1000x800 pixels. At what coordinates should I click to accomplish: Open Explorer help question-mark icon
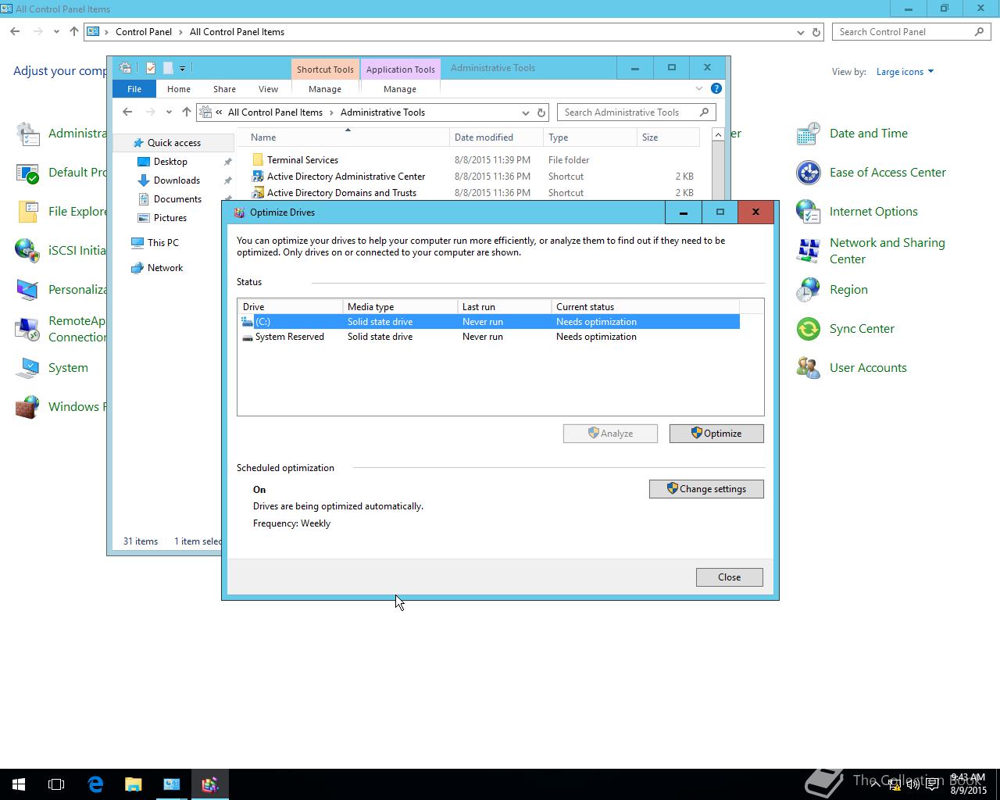(x=716, y=88)
